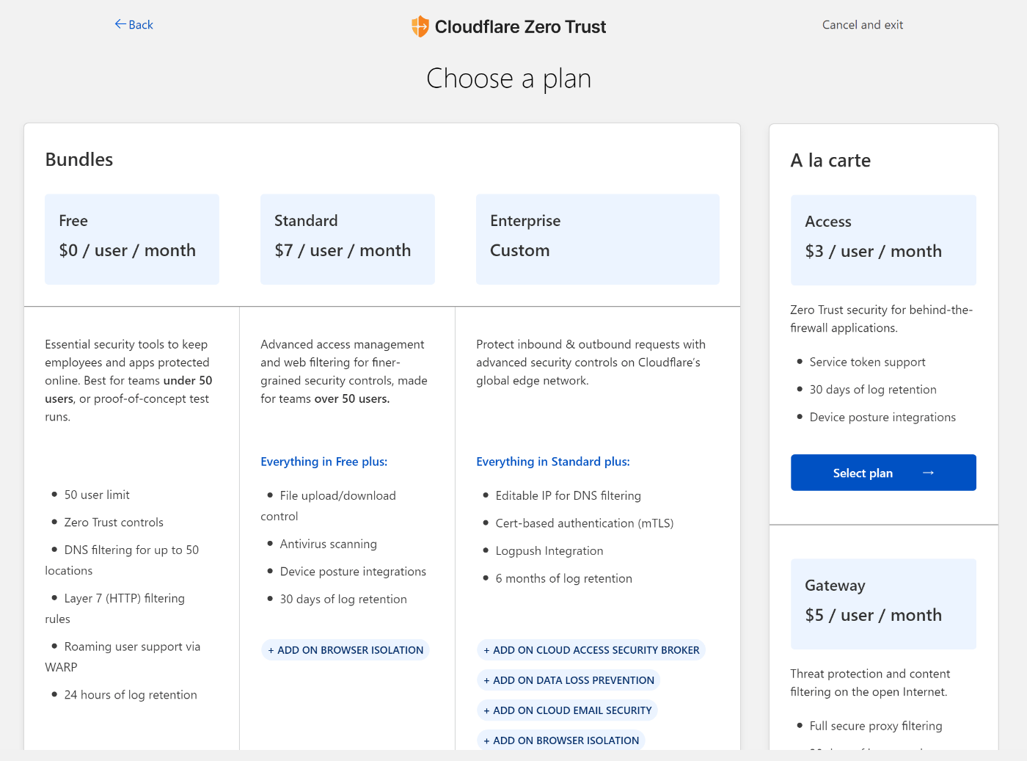1027x761 pixels.
Task: Click the Standard plan description paragraph
Action: [344, 371]
